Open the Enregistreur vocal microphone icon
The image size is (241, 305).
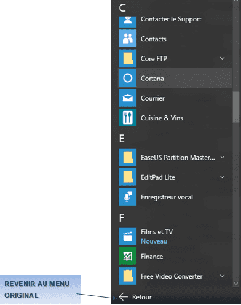(x=128, y=197)
